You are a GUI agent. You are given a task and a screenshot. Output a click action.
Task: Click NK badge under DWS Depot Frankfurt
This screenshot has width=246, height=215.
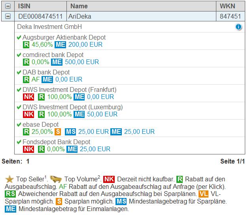(x=28, y=97)
